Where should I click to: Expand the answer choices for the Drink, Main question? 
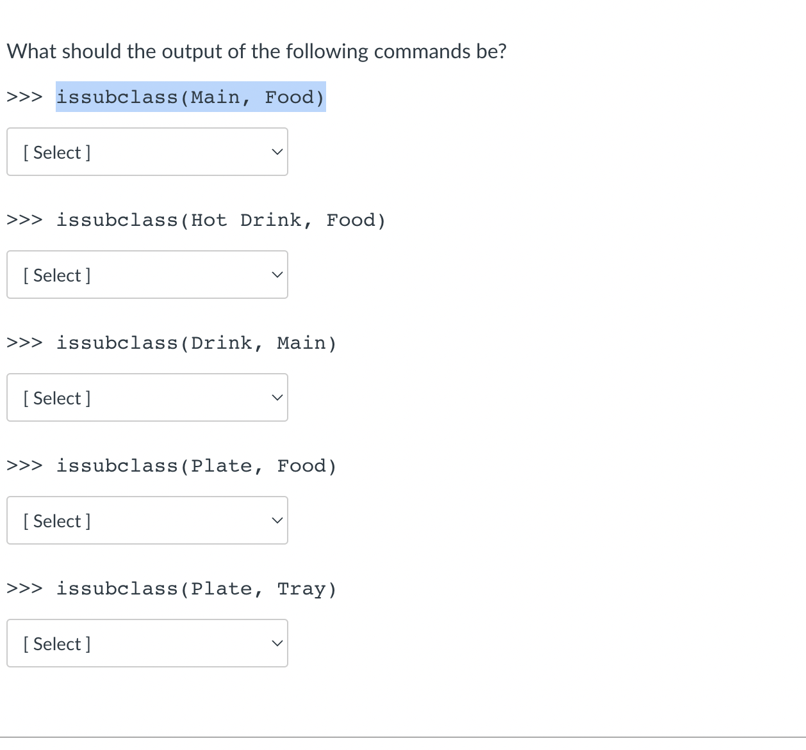[x=147, y=397]
